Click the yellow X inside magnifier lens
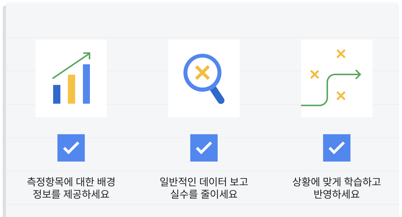The image size is (402, 217). (202, 73)
